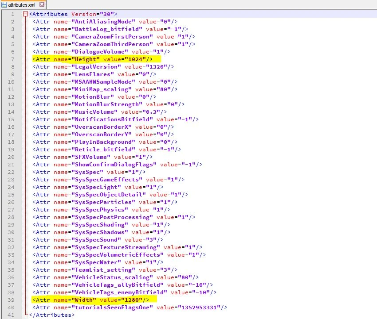Click the LegalVersion value 1320
This screenshot has width=377, height=319.
(157, 67)
